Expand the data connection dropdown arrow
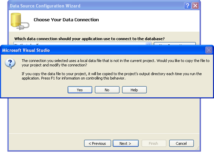 148,44
